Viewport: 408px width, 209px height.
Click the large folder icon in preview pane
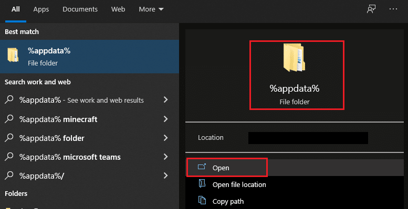tap(294, 58)
